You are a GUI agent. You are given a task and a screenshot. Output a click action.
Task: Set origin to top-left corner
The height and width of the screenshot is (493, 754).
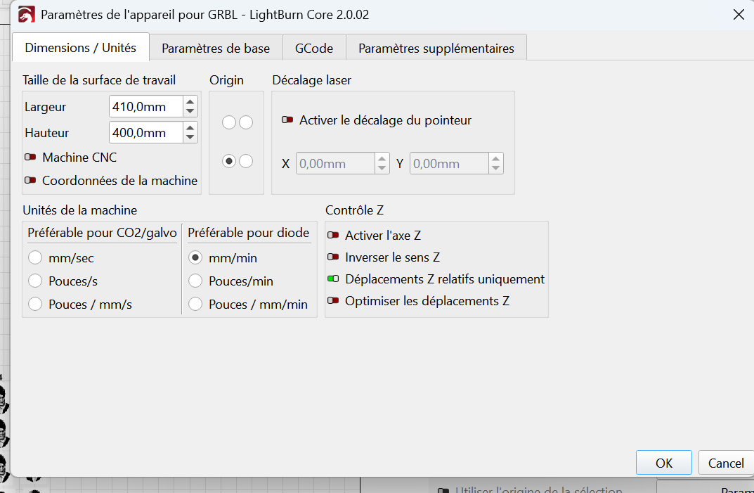coord(229,122)
